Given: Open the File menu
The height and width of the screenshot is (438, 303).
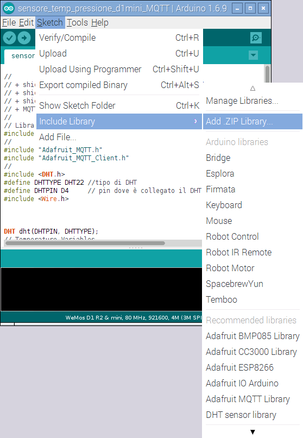Looking at the screenshot, I should [9, 22].
